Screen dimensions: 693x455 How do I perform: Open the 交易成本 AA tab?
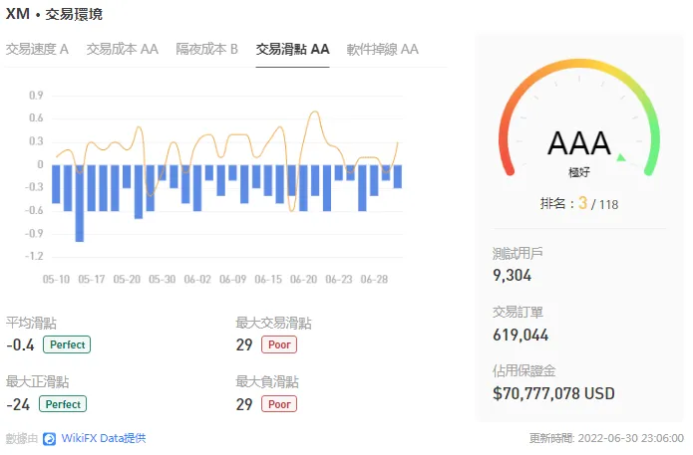point(122,49)
